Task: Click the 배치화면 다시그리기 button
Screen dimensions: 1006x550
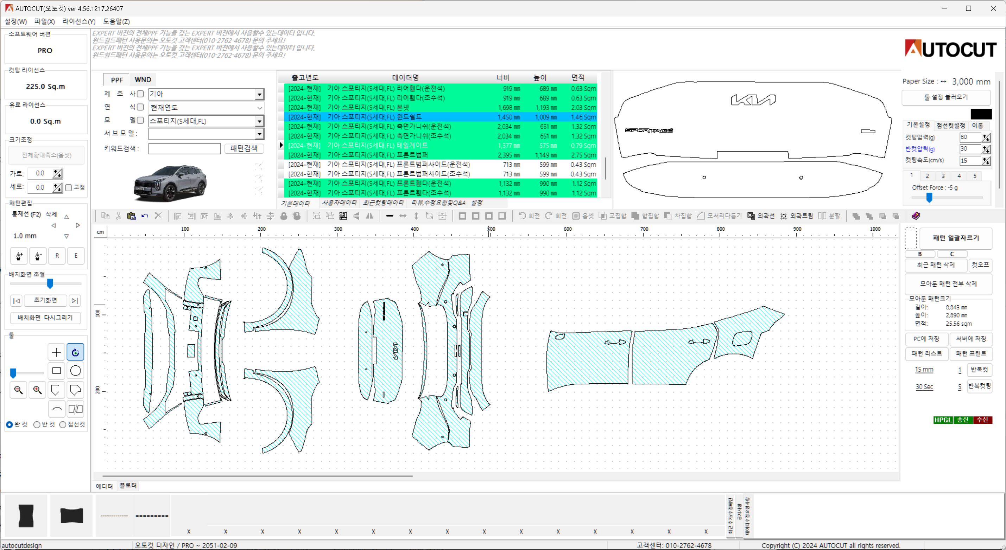Action: (x=45, y=318)
